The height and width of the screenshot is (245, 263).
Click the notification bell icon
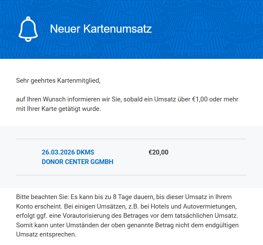(28, 29)
